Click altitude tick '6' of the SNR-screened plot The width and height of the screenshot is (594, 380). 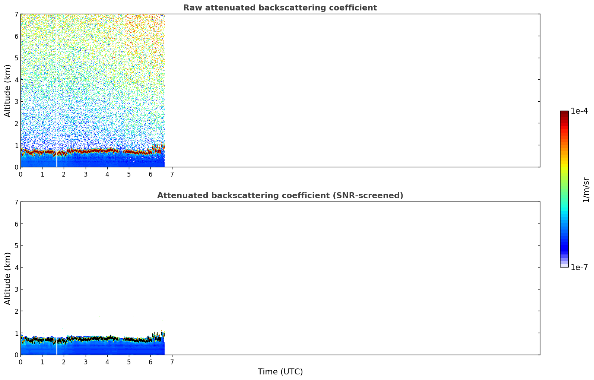pos(16,224)
